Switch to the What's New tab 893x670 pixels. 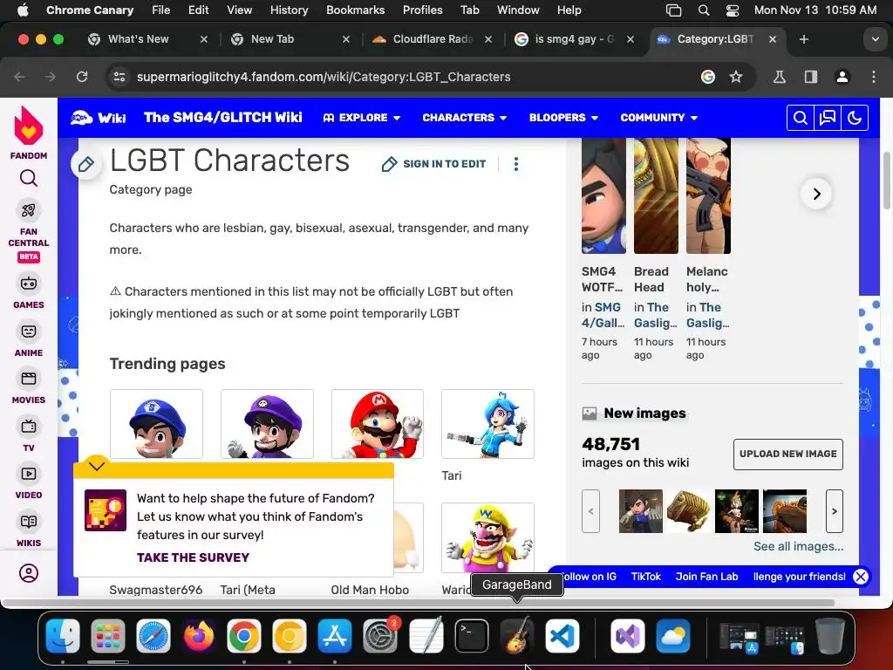147,39
